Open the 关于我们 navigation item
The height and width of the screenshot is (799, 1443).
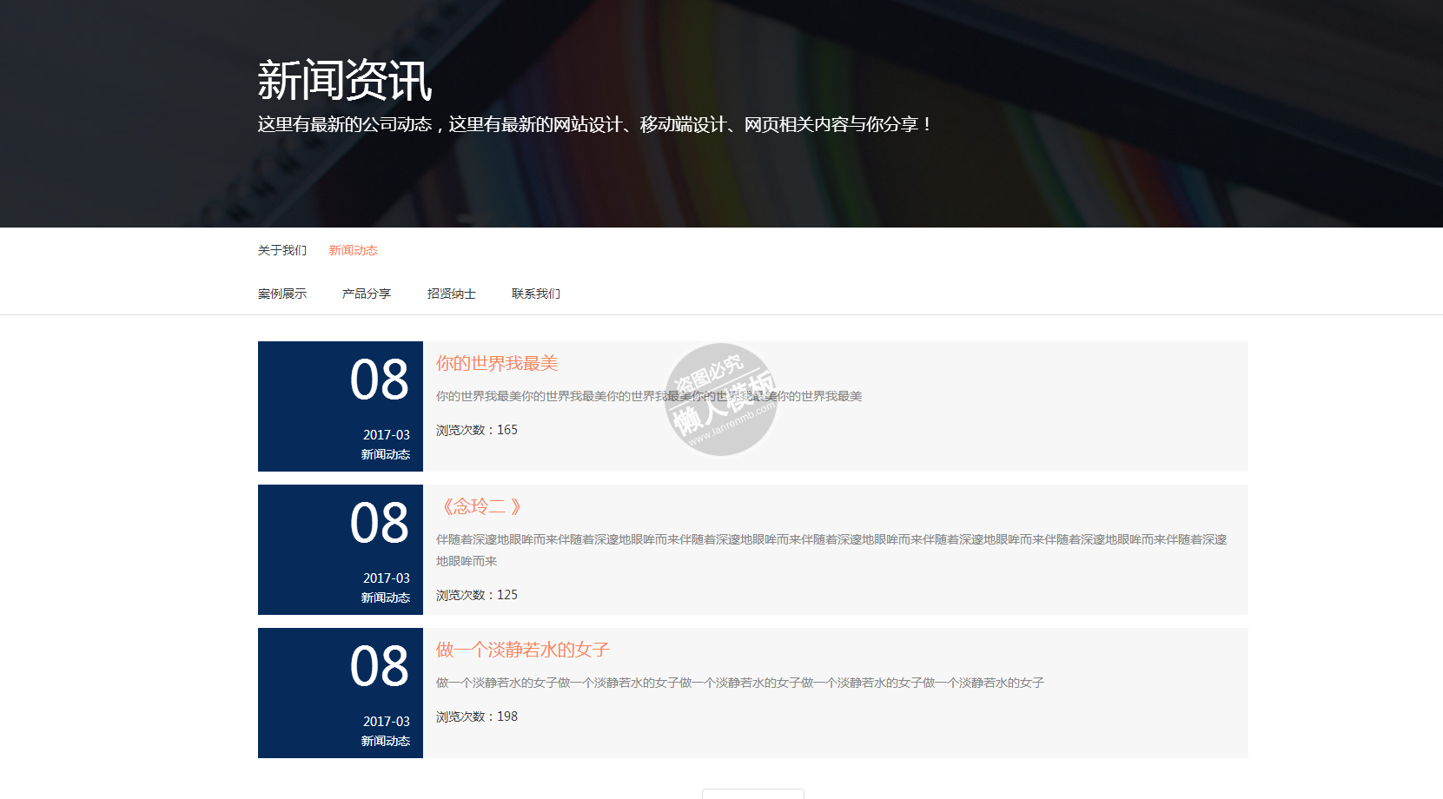pyautogui.click(x=281, y=250)
